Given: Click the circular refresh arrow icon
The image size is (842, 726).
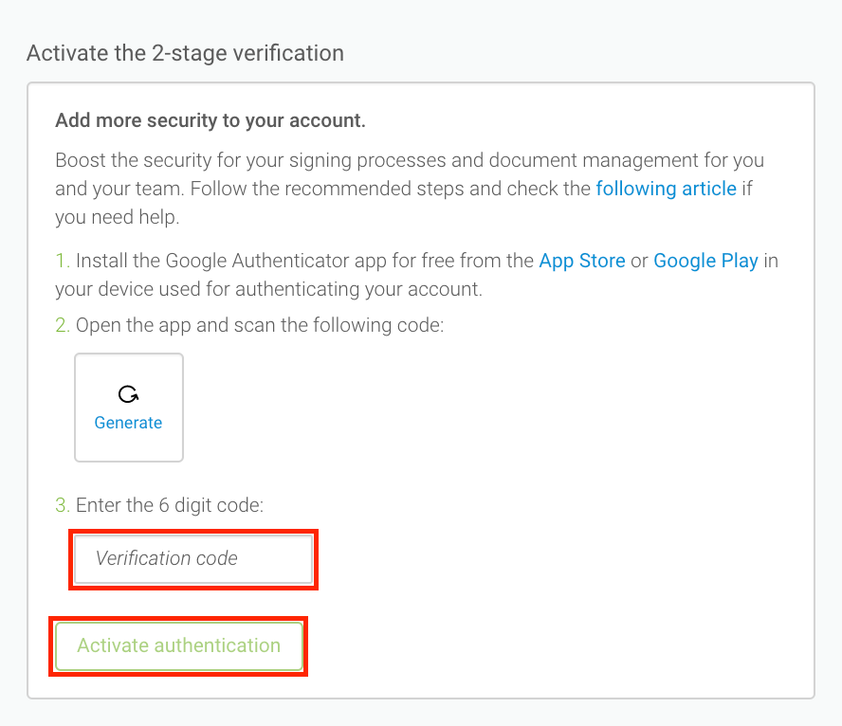Looking at the screenshot, I should click(x=128, y=394).
